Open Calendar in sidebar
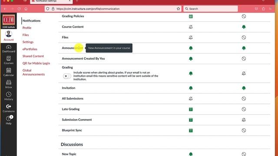 9,72
